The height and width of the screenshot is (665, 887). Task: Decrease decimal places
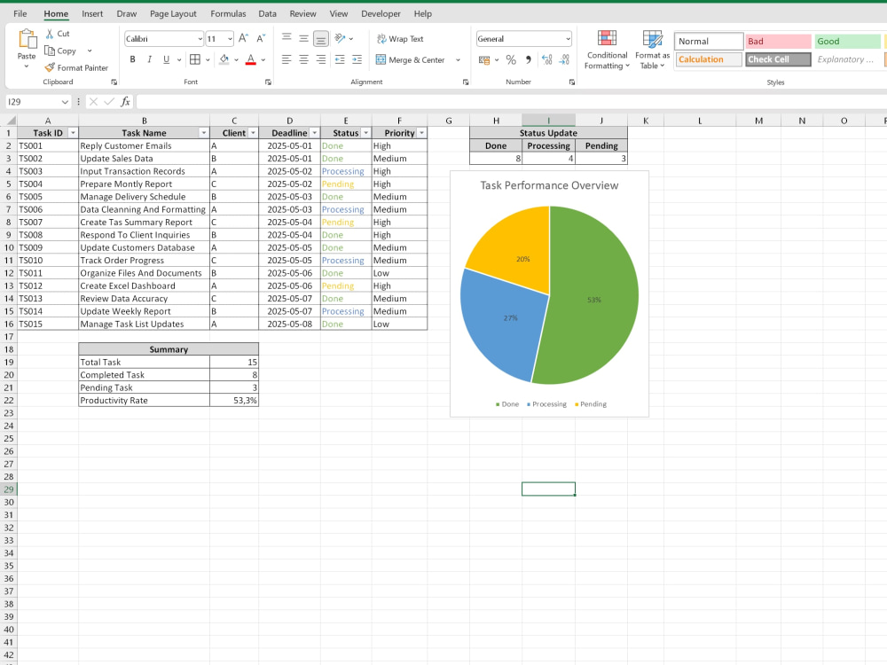pos(564,60)
